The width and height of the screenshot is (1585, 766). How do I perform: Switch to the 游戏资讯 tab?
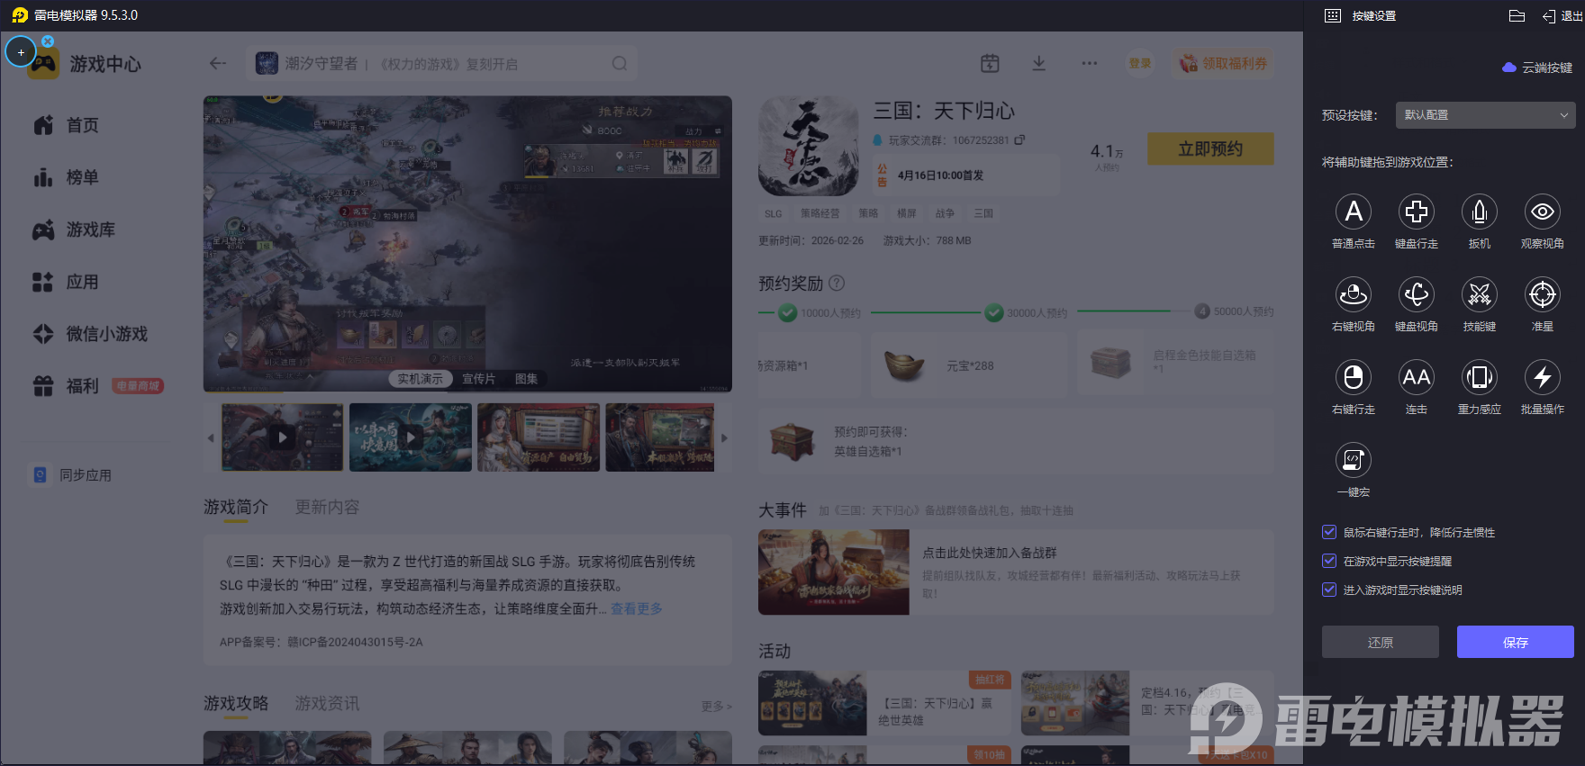328,703
